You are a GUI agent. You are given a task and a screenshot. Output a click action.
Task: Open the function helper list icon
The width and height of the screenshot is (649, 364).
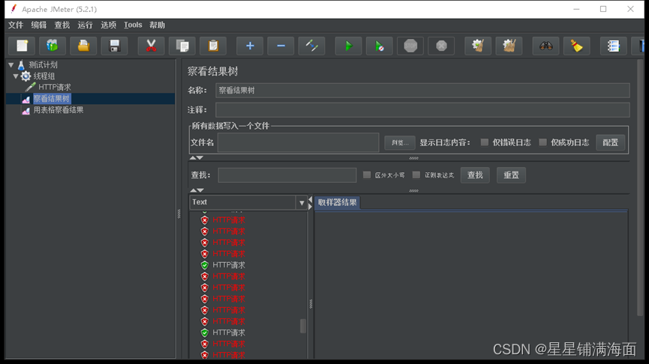613,46
